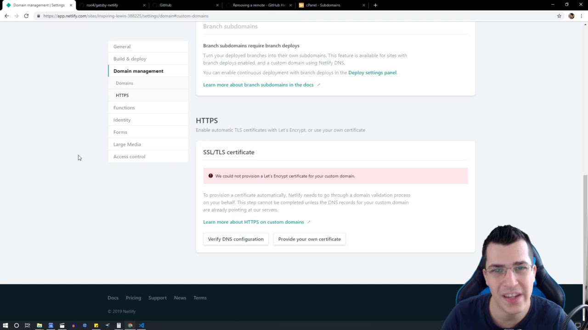Open a new browser tab
This screenshot has width=588, height=330.
(x=375, y=5)
